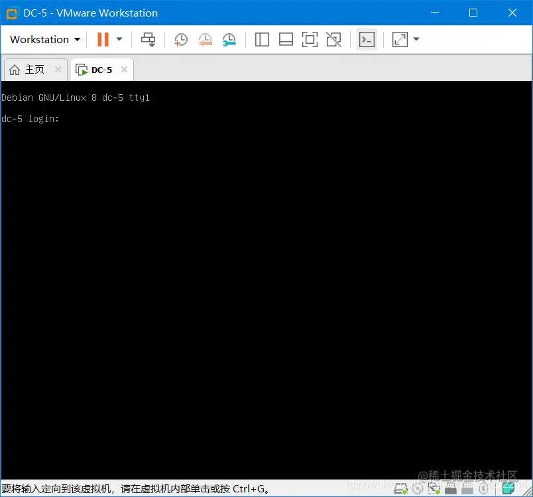Image resolution: width=533 pixels, height=497 pixels.
Task: Click the VMware app icon in the title bar
Action: (x=12, y=14)
